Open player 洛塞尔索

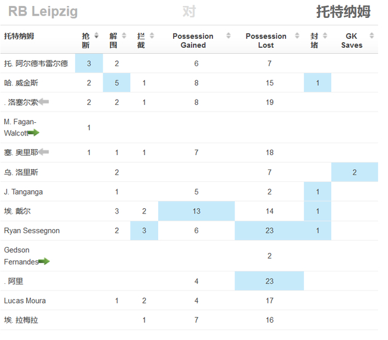pos(21,102)
